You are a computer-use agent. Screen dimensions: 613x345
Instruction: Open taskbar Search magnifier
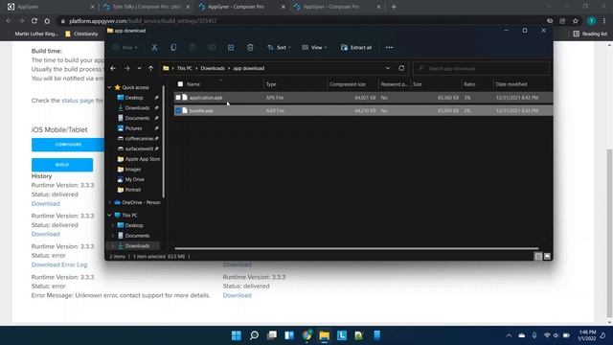[x=254, y=335]
